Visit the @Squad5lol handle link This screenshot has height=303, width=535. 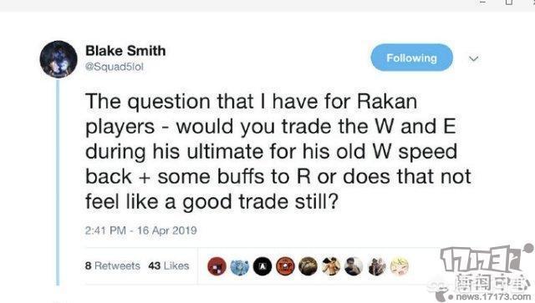pos(115,67)
